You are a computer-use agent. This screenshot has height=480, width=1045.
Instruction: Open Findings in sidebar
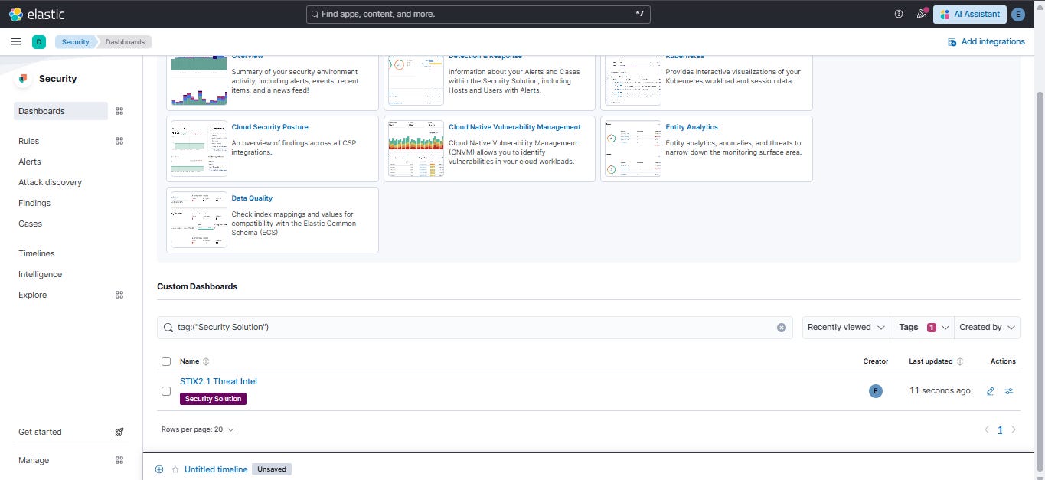click(34, 203)
